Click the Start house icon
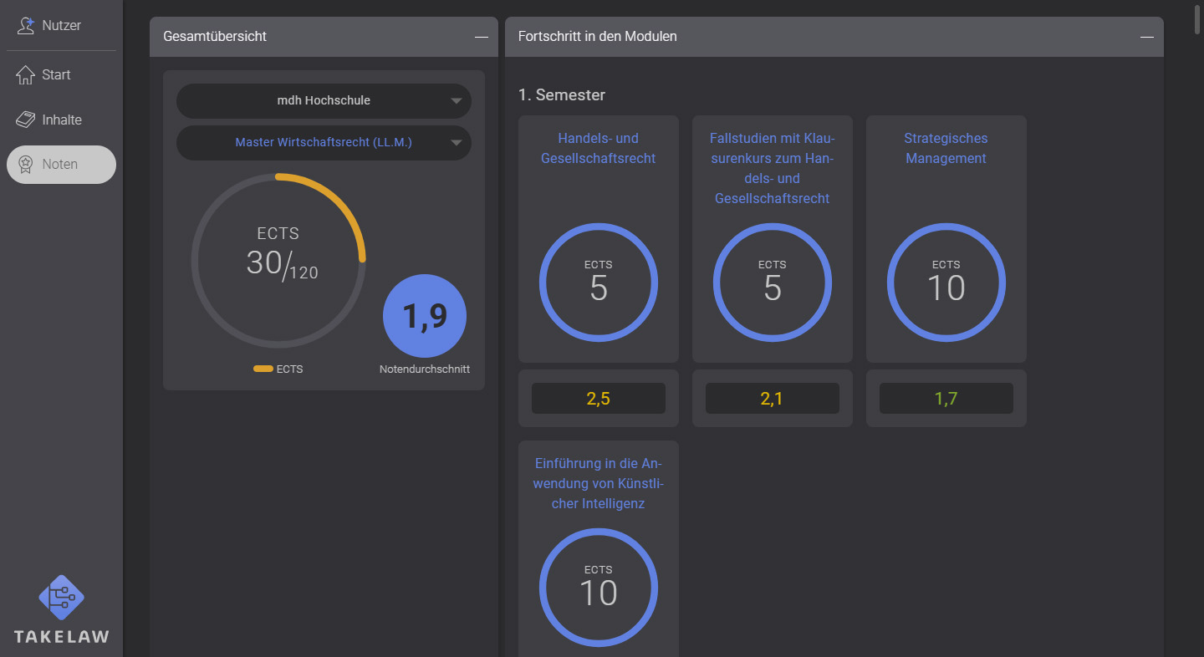The height and width of the screenshot is (657, 1204). (25, 74)
